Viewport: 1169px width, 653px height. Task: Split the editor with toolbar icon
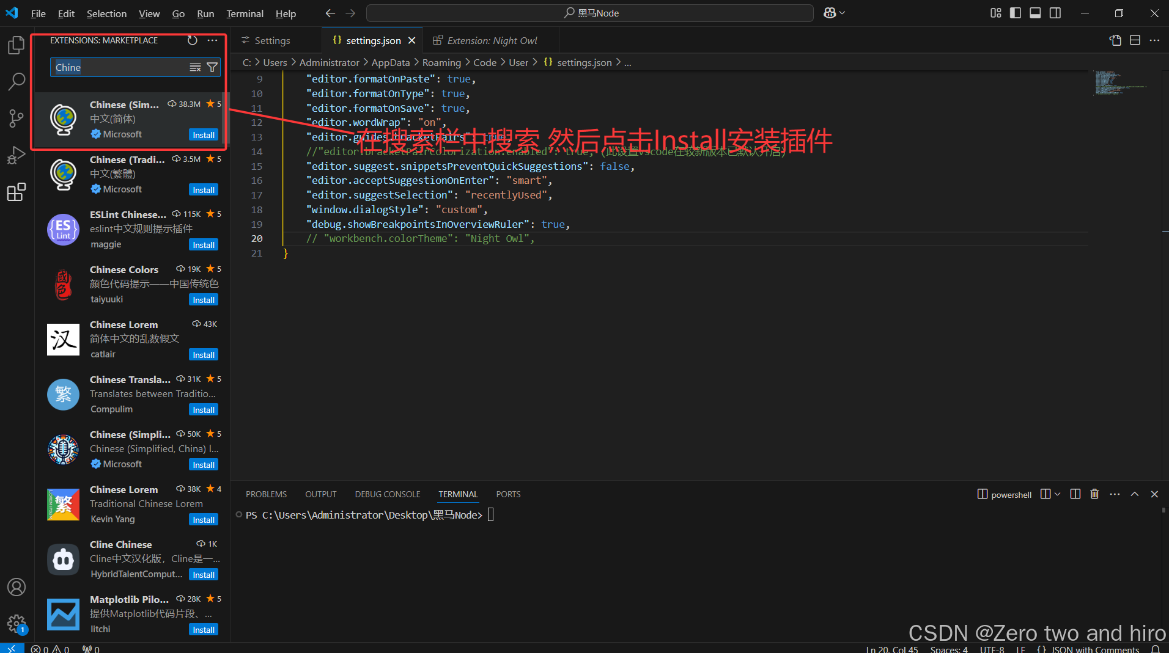(1135, 40)
